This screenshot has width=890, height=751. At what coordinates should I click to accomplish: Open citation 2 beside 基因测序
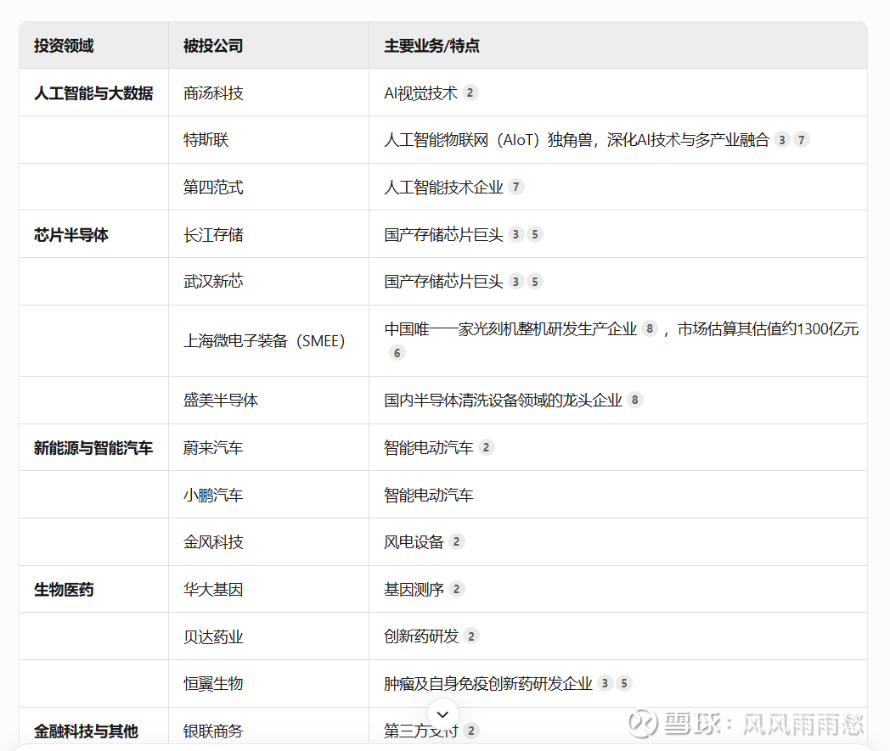click(456, 589)
